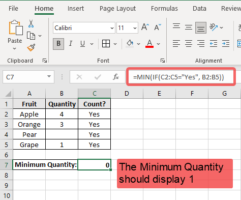The width and height of the screenshot is (241, 200).
Task: Select the Pear cell
Action: pos(29,134)
